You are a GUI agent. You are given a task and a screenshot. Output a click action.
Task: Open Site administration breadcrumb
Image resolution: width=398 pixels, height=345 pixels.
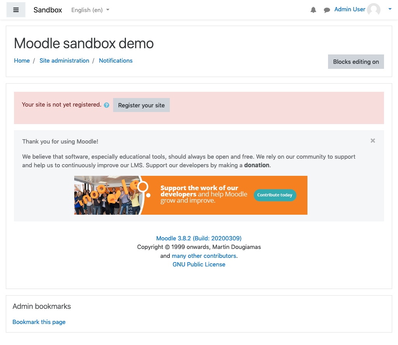tap(64, 61)
